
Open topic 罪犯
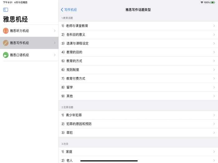(138, 133)
